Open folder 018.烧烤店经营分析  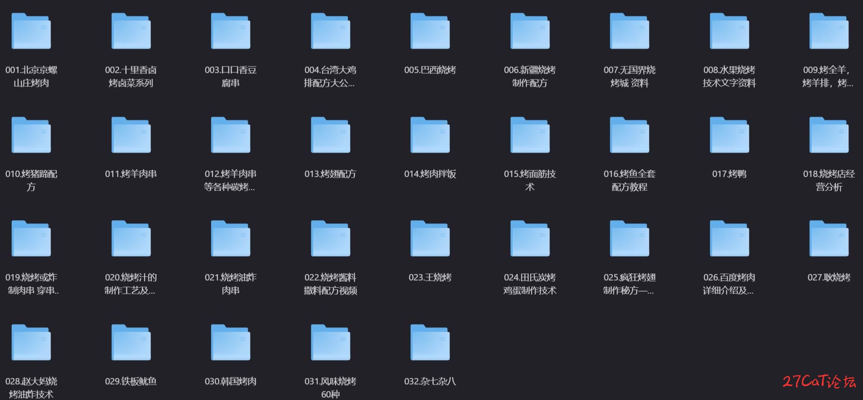point(829,135)
